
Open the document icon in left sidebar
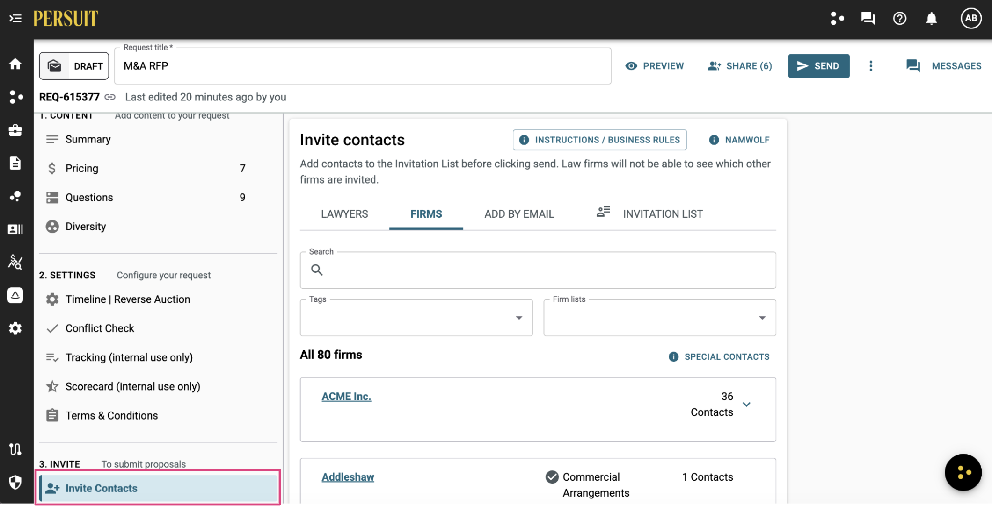[x=15, y=163]
